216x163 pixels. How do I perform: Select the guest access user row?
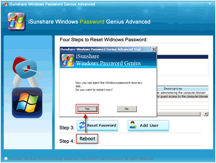click(x=182, y=97)
